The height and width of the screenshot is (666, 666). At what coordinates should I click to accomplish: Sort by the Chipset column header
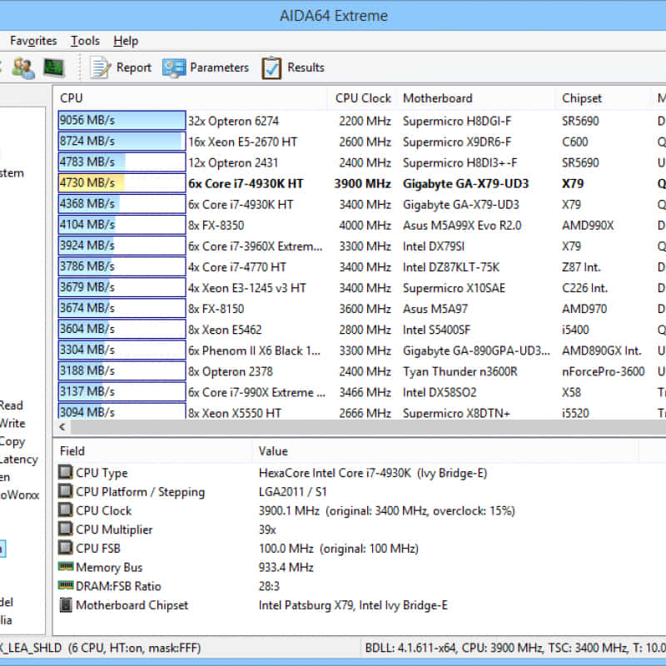603,98
